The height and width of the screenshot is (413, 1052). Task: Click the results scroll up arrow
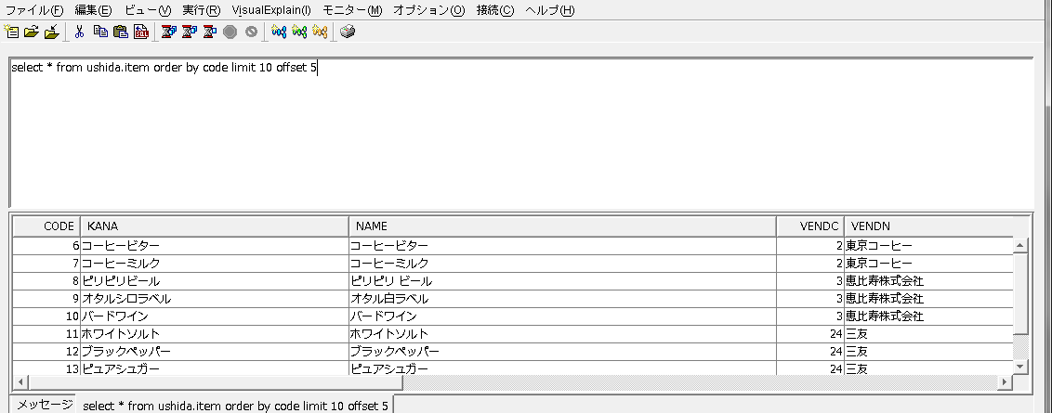(x=1020, y=245)
